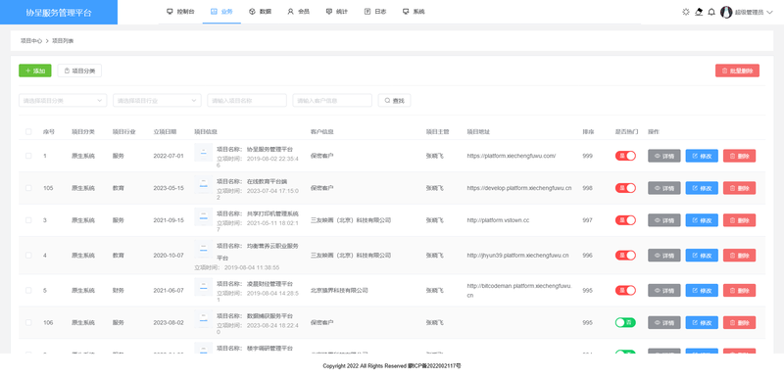Screen dimensions: 784x378
Task: Open the 请选择项目行业 dropdown
Action: [x=157, y=100]
